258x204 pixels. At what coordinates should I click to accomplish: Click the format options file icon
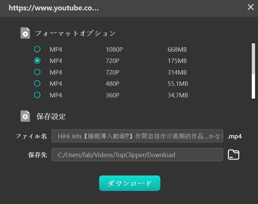(x=25, y=33)
